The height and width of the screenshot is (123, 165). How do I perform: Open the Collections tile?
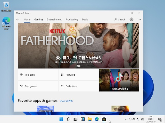pyautogui.click(x=78, y=86)
